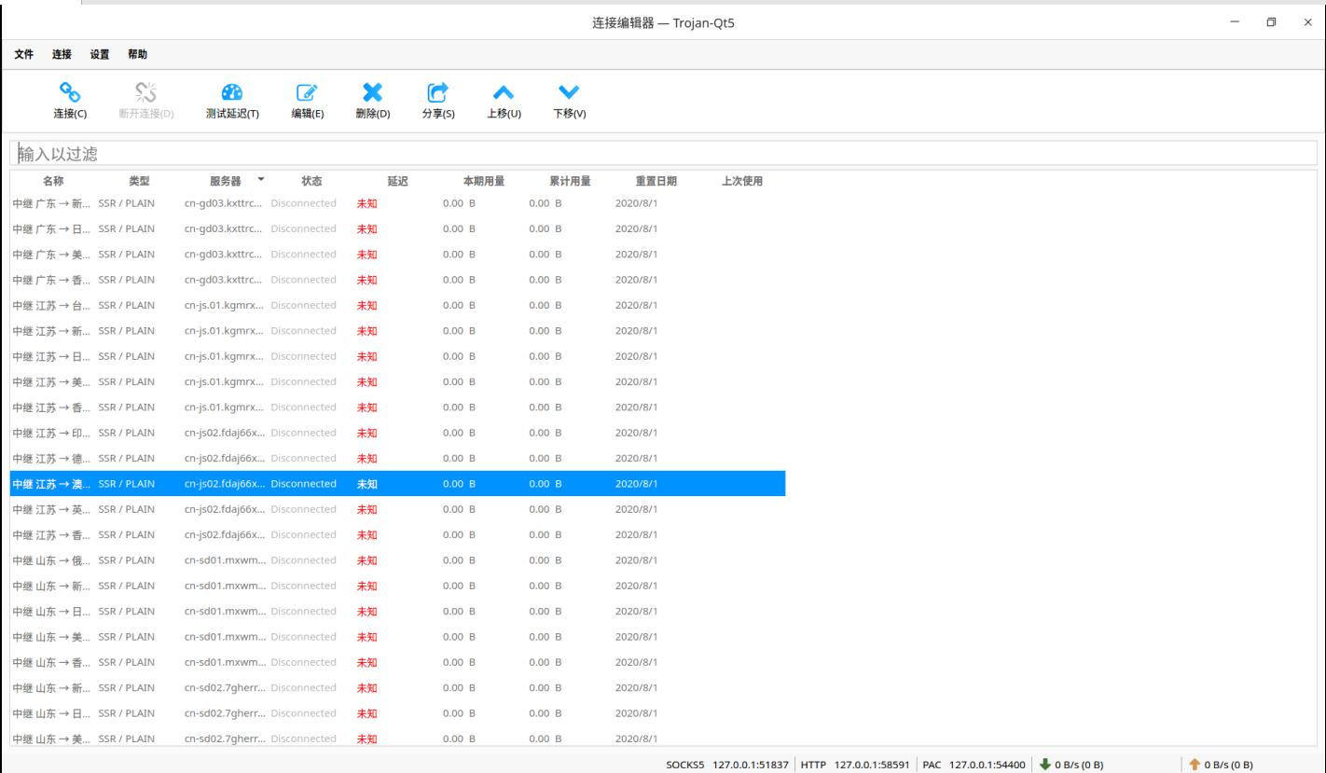Click the Test Latency (测试延迟) gauge icon

pos(232,92)
